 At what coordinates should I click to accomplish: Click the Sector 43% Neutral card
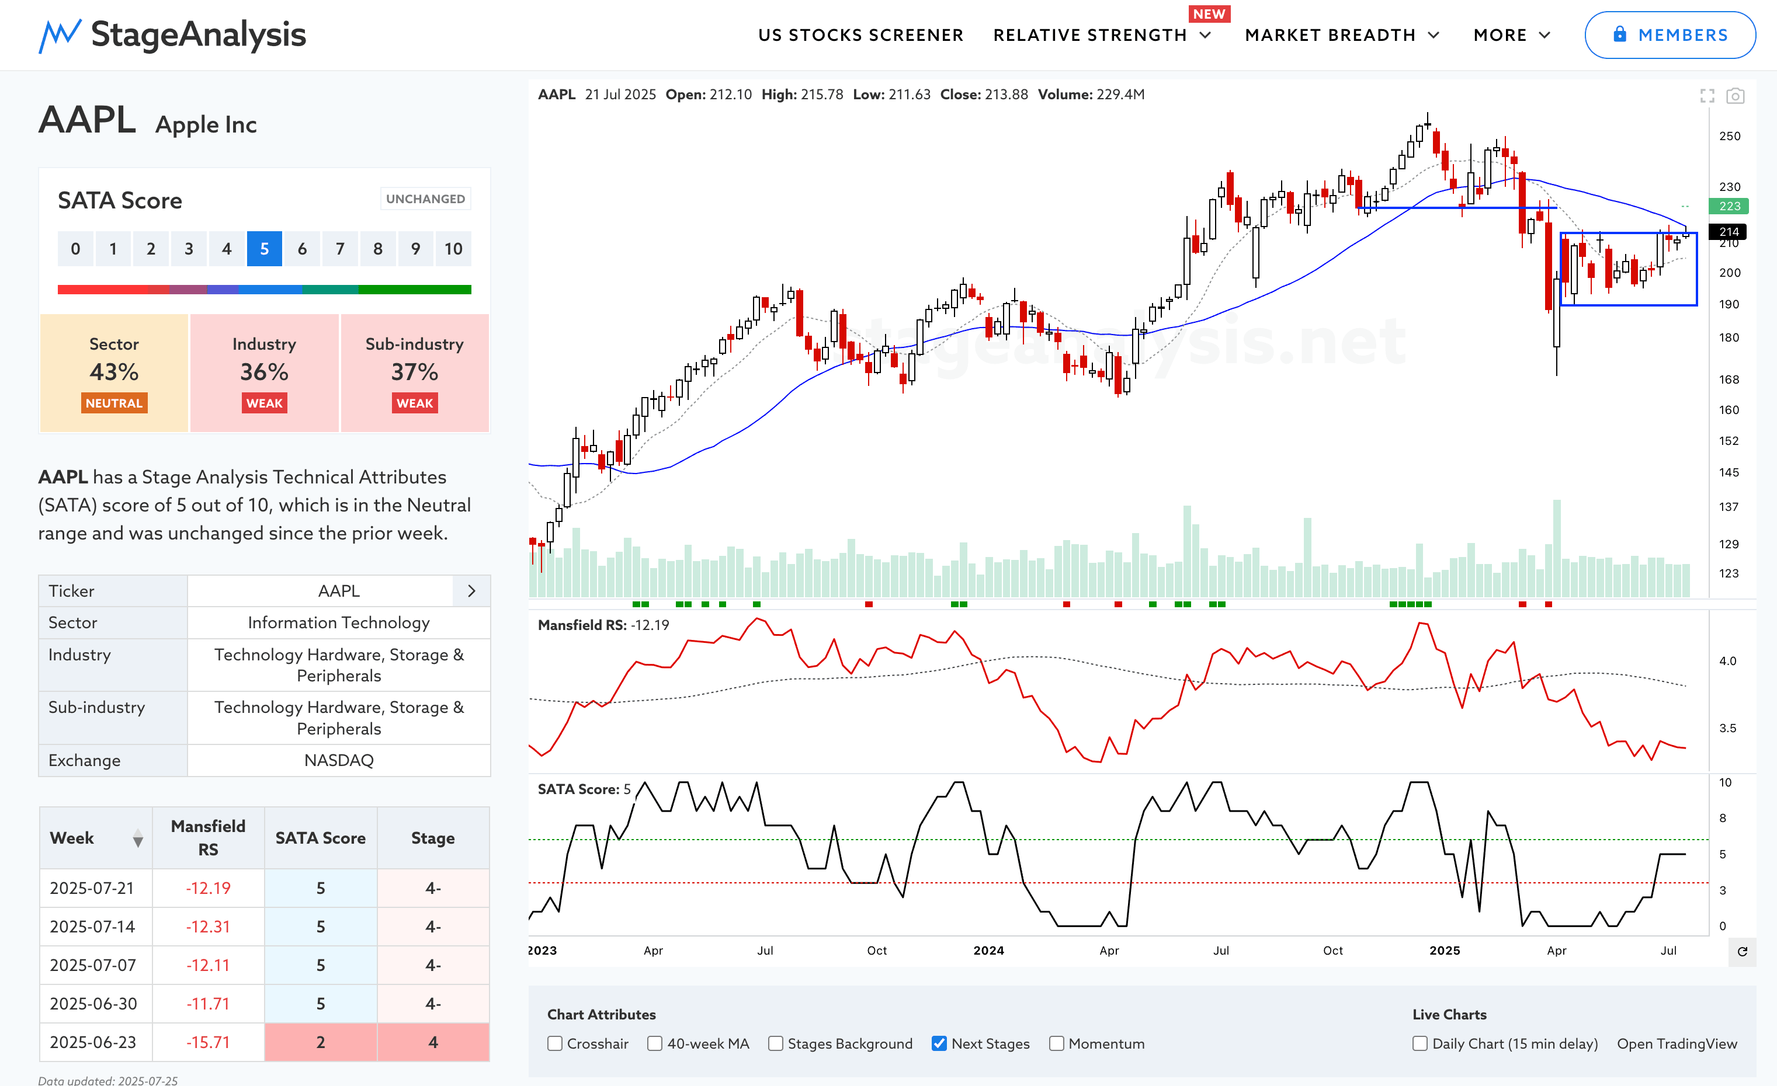click(x=114, y=373)
